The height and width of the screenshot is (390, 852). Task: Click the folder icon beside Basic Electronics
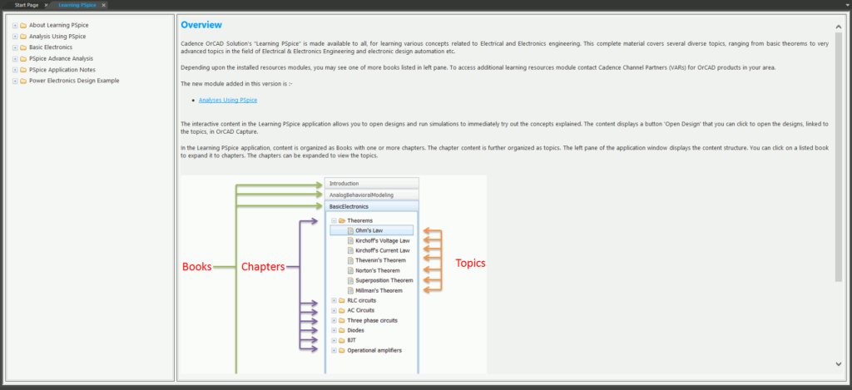coord(23,47)
